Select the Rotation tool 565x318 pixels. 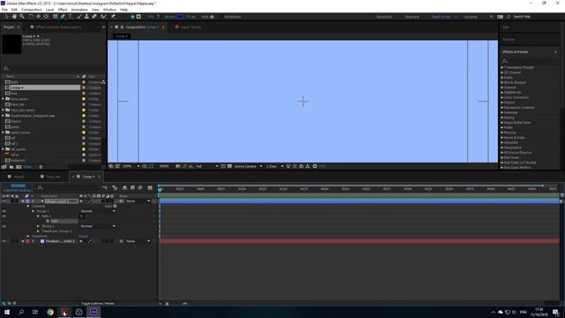31,17
